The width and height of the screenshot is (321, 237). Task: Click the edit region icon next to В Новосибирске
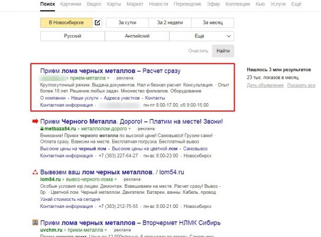[98, 23]
